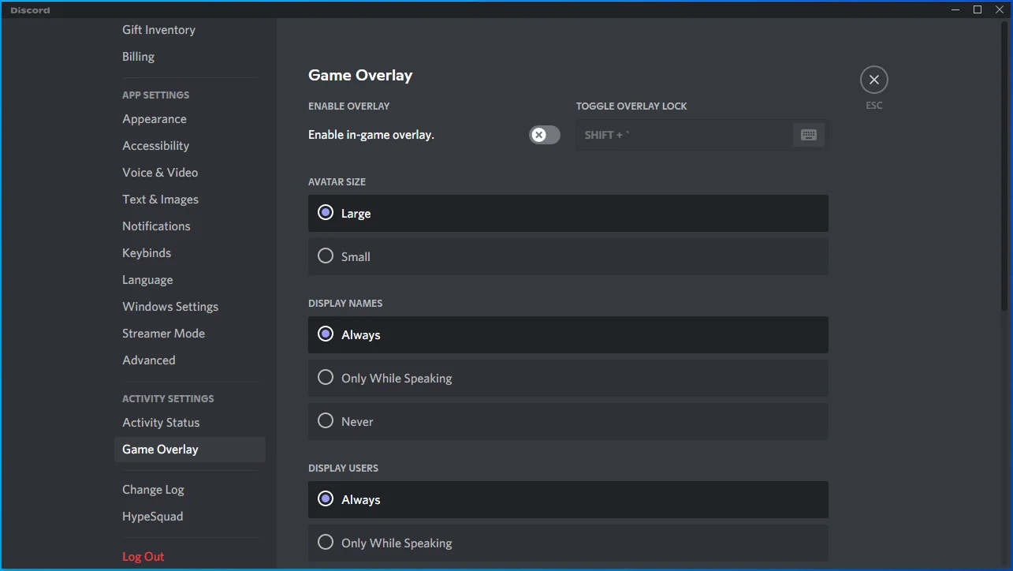
Task: Choose Always under Display Names
Action: (568, 335)
